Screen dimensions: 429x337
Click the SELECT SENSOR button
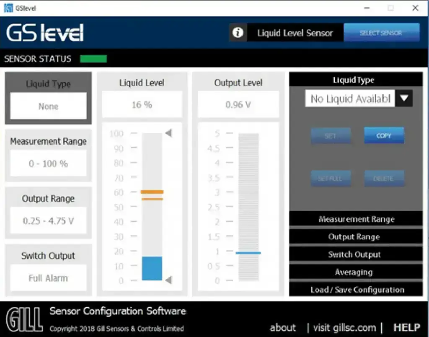(382, 32)
